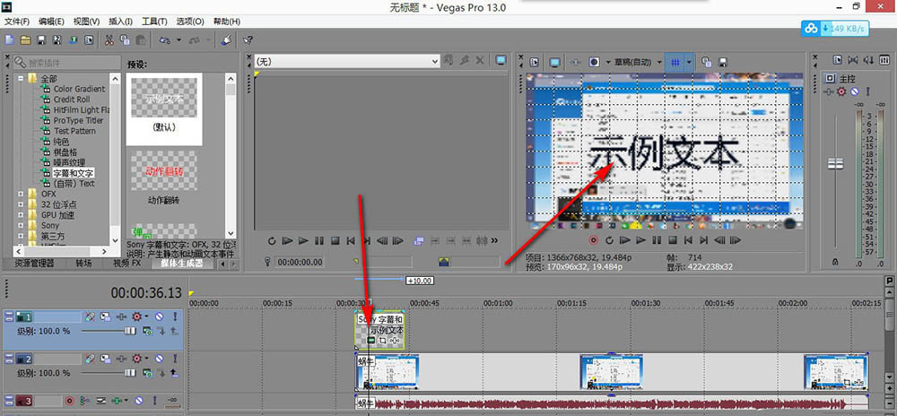Click Track 1 level slider handle
Viewport: 897px width, 416px height.
pos(131,330)
